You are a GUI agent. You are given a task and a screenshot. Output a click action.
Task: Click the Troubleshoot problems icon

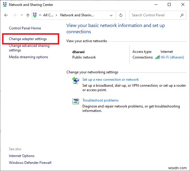(x=76, y=102)
